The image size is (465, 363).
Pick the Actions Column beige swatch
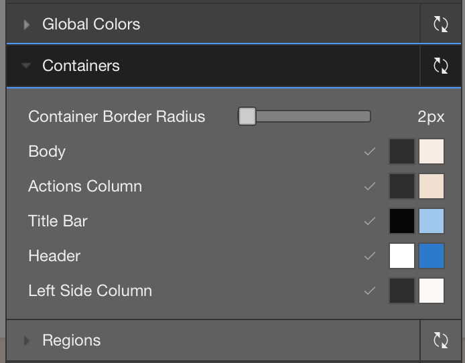click(431, 186)
